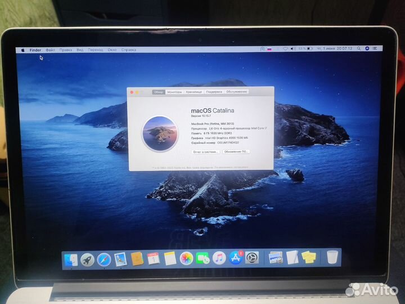Open Preview icon in dock
405x304 pixels.
click(275, 257)
